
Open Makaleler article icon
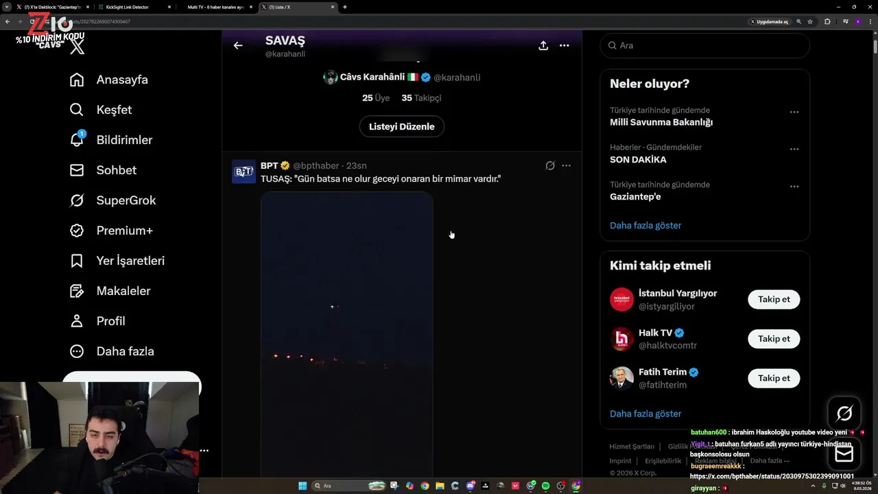point(77,291)
